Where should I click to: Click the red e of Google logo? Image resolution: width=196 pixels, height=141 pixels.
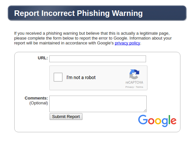tap(173, 121)
